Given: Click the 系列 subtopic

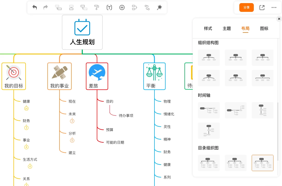Looking at the screenshot, I should [x=167, y=177].
